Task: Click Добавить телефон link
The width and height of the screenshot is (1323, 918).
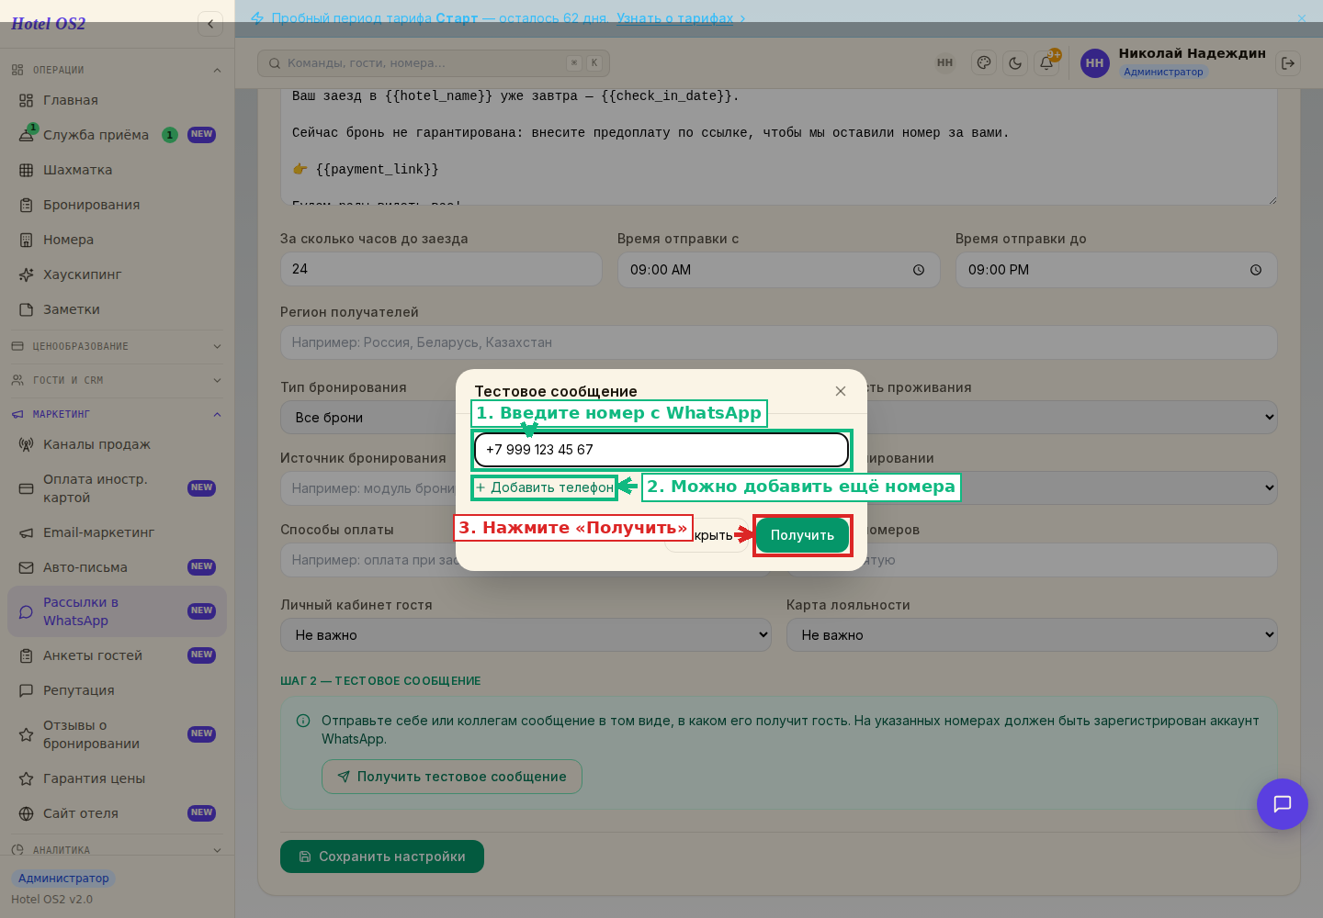Action: pyautogui.click(x=545, y=487)
